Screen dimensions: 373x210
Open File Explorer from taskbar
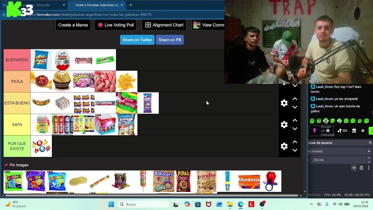tap(230, 204)
